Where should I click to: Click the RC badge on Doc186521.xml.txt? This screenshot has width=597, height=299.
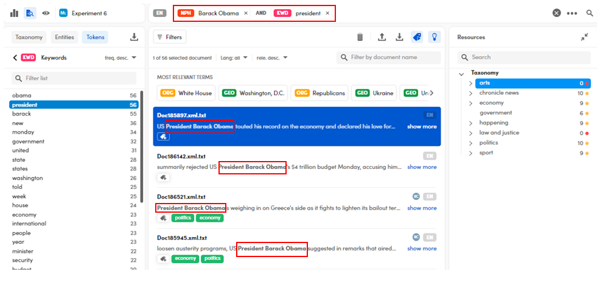(x=416, y=196)
